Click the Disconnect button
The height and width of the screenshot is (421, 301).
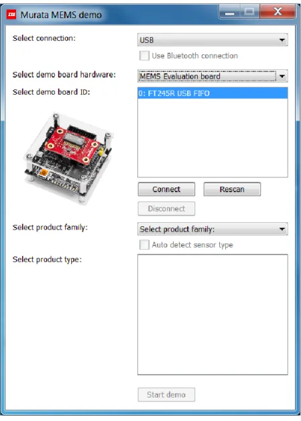point(166,209)
